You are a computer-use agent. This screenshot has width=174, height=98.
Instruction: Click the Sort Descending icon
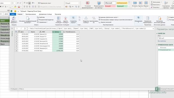click(x=80, y=20)
